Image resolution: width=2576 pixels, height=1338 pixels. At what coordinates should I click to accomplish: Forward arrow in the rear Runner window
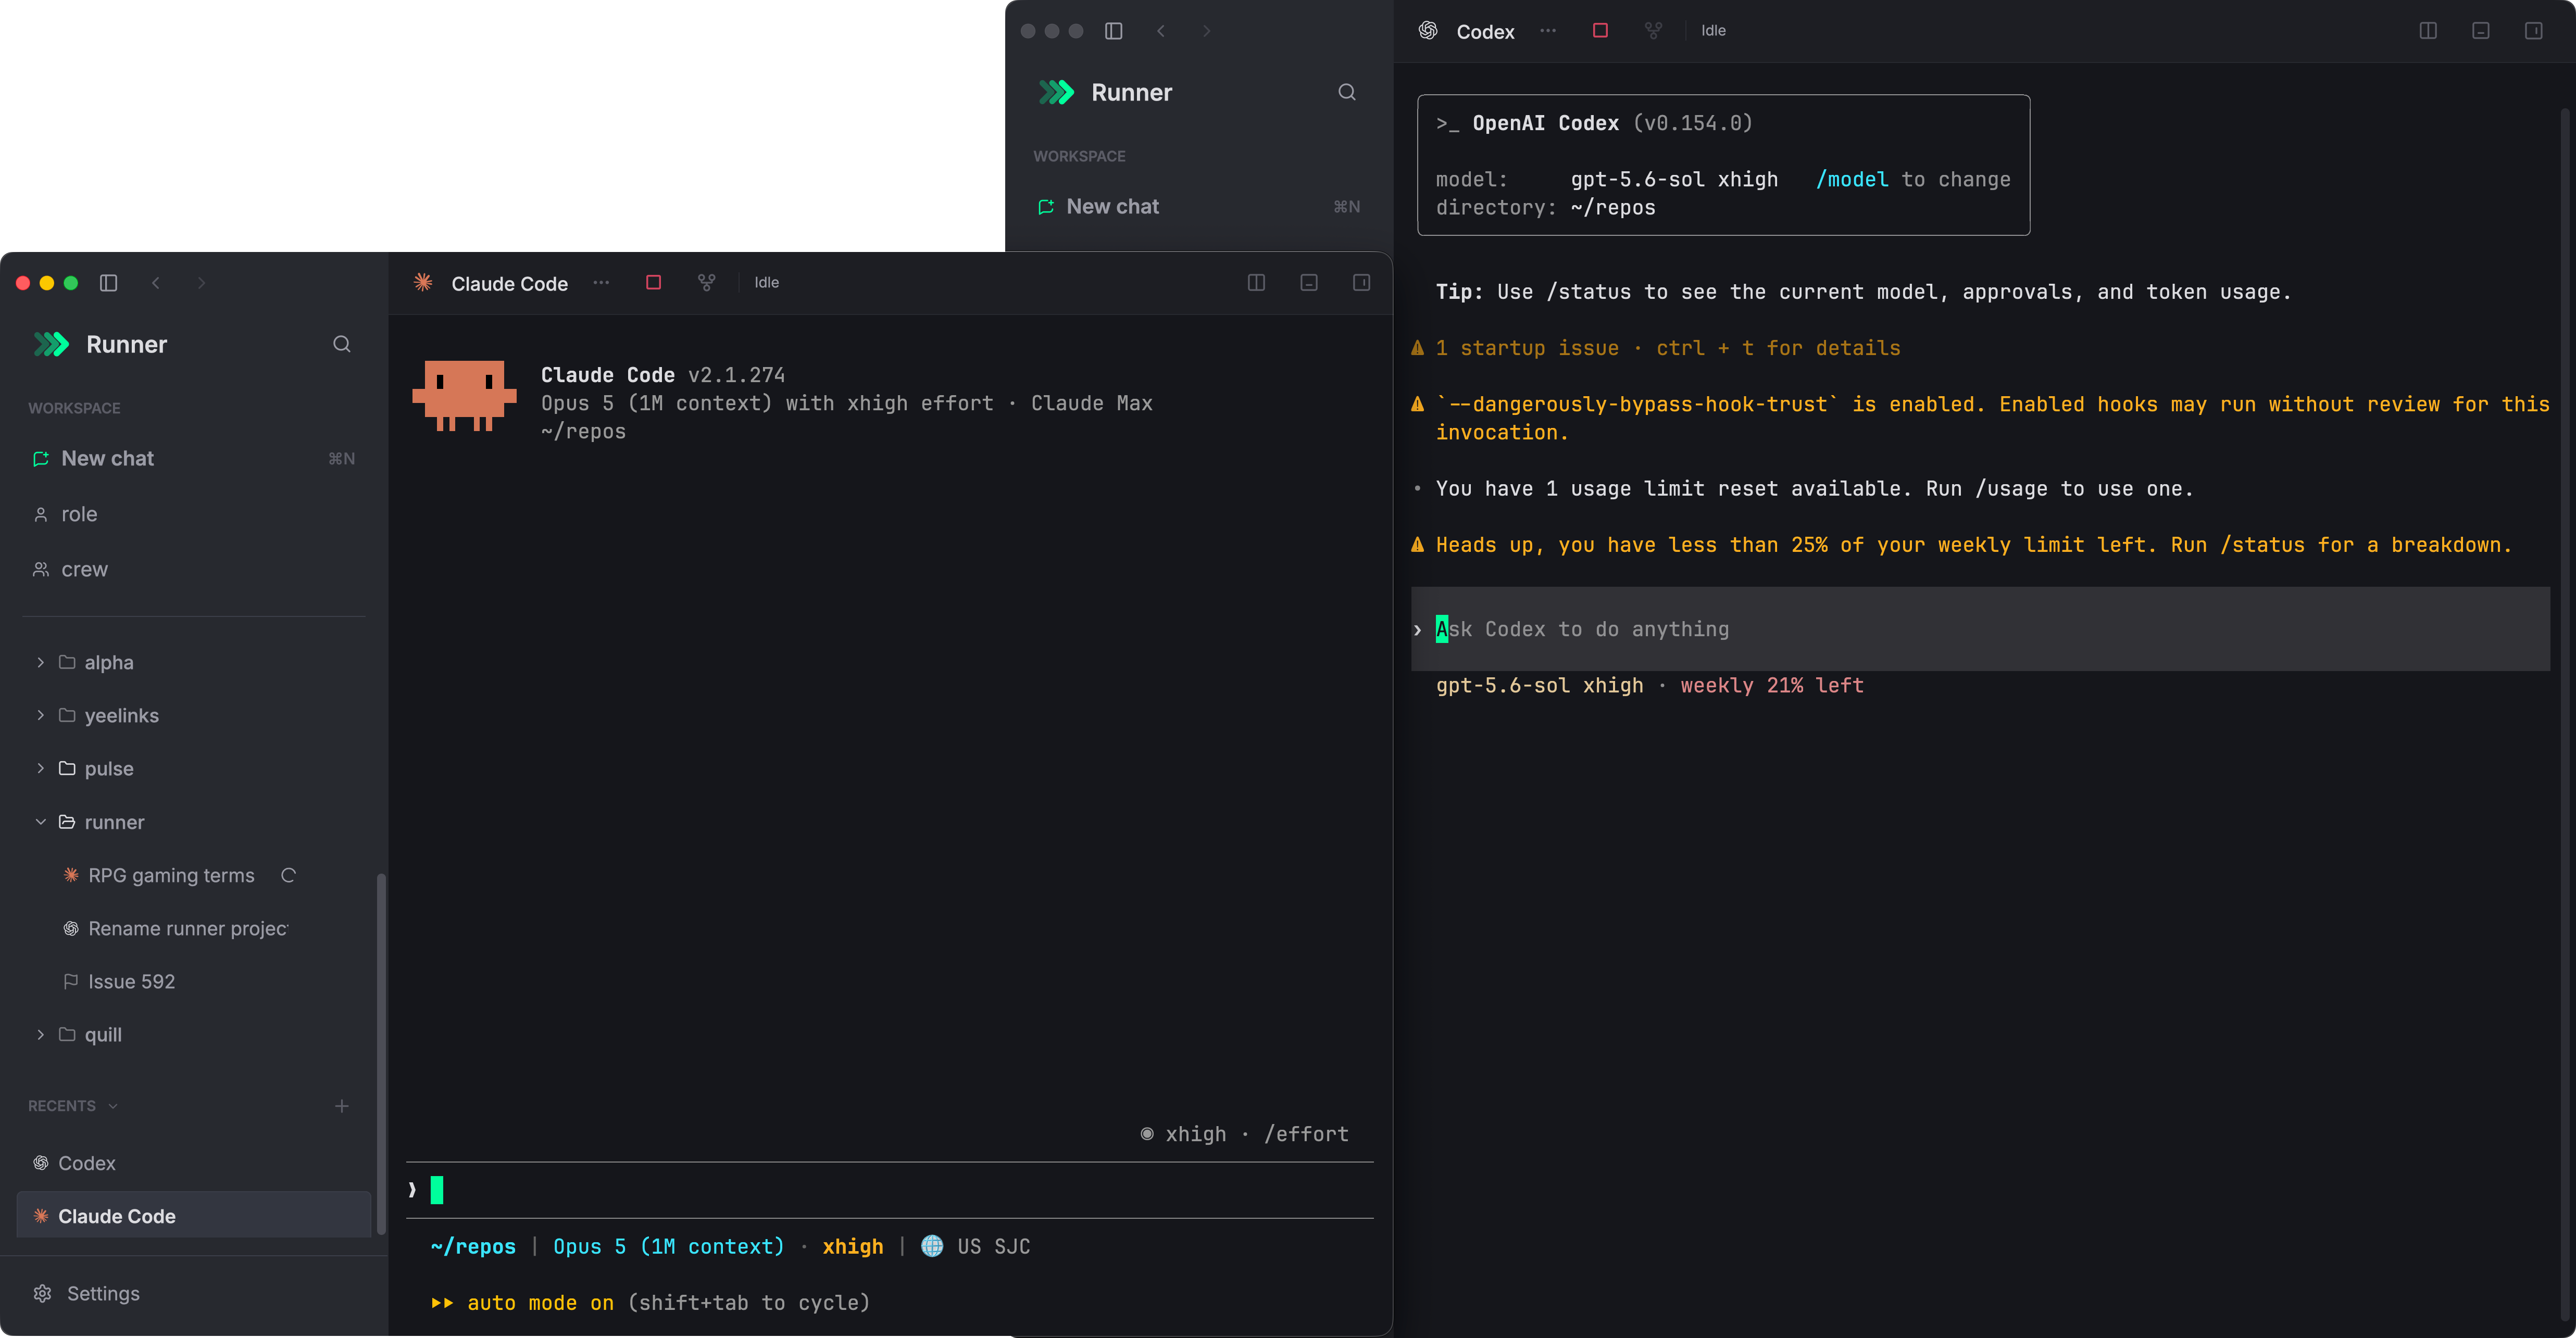click(x=1206, y=31)
